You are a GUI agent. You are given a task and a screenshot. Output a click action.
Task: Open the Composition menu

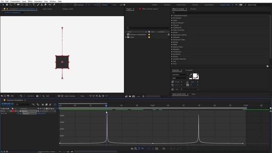coord(15,1)
